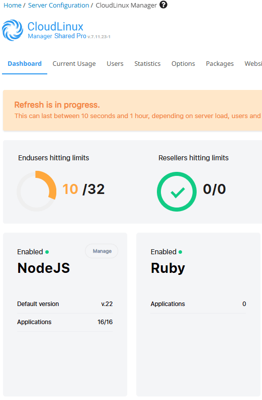Switch to the Options tab
Viewport: 262px width, 400px height.
(x=183, y=63)
